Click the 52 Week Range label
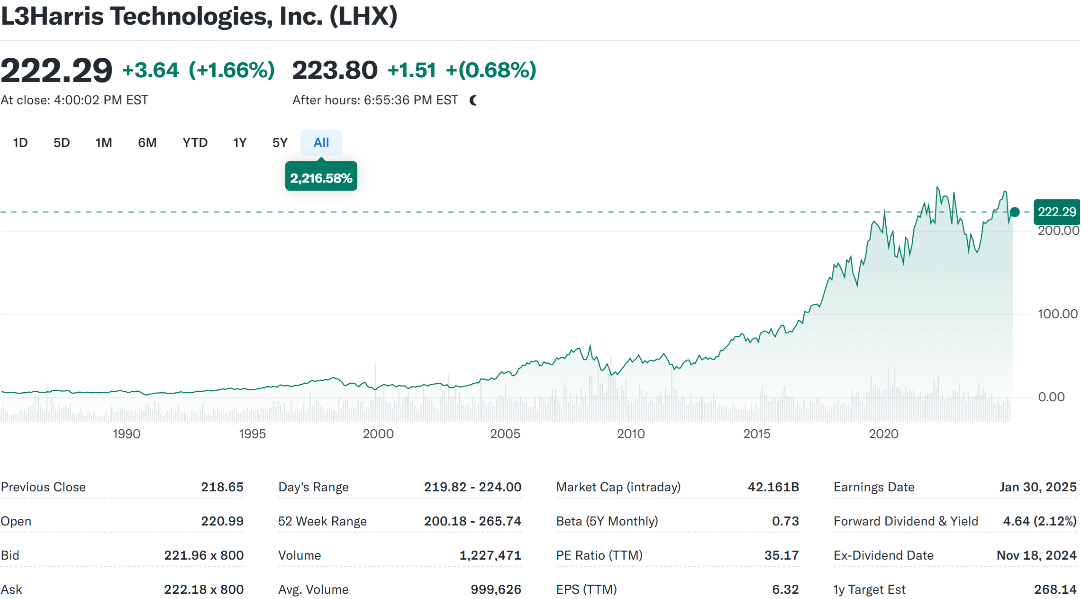This screenshot has height=599, width=1081. click(x=322, y=521)
